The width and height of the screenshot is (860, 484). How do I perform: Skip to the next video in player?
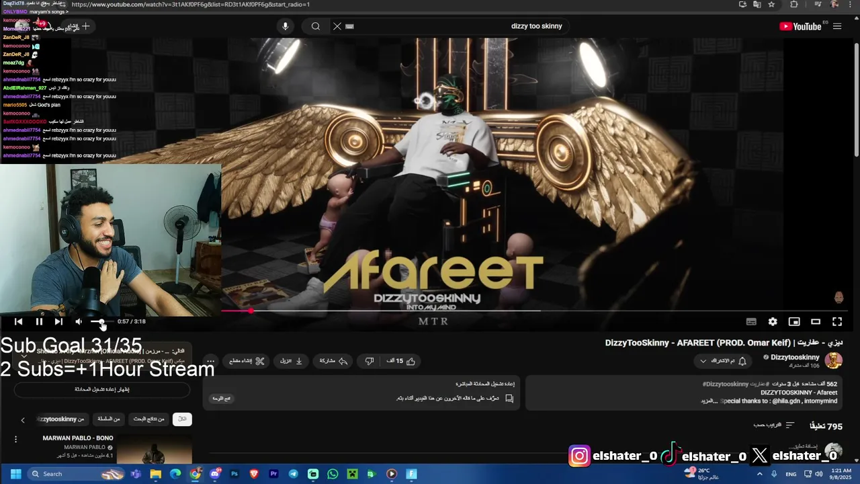pyautogui.click(x=58, y=321)
